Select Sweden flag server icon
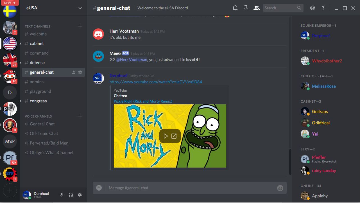Screen dimensions: 360x203 pyautogui.click(x=10, y=11)
